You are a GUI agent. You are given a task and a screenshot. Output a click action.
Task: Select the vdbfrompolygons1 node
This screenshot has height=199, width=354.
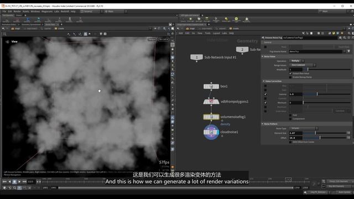(211, 102)
